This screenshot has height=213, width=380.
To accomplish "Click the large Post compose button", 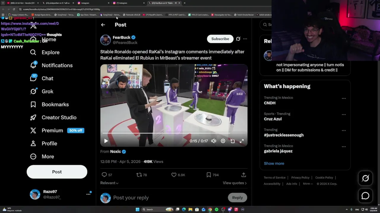I will [x=57, y=172].
